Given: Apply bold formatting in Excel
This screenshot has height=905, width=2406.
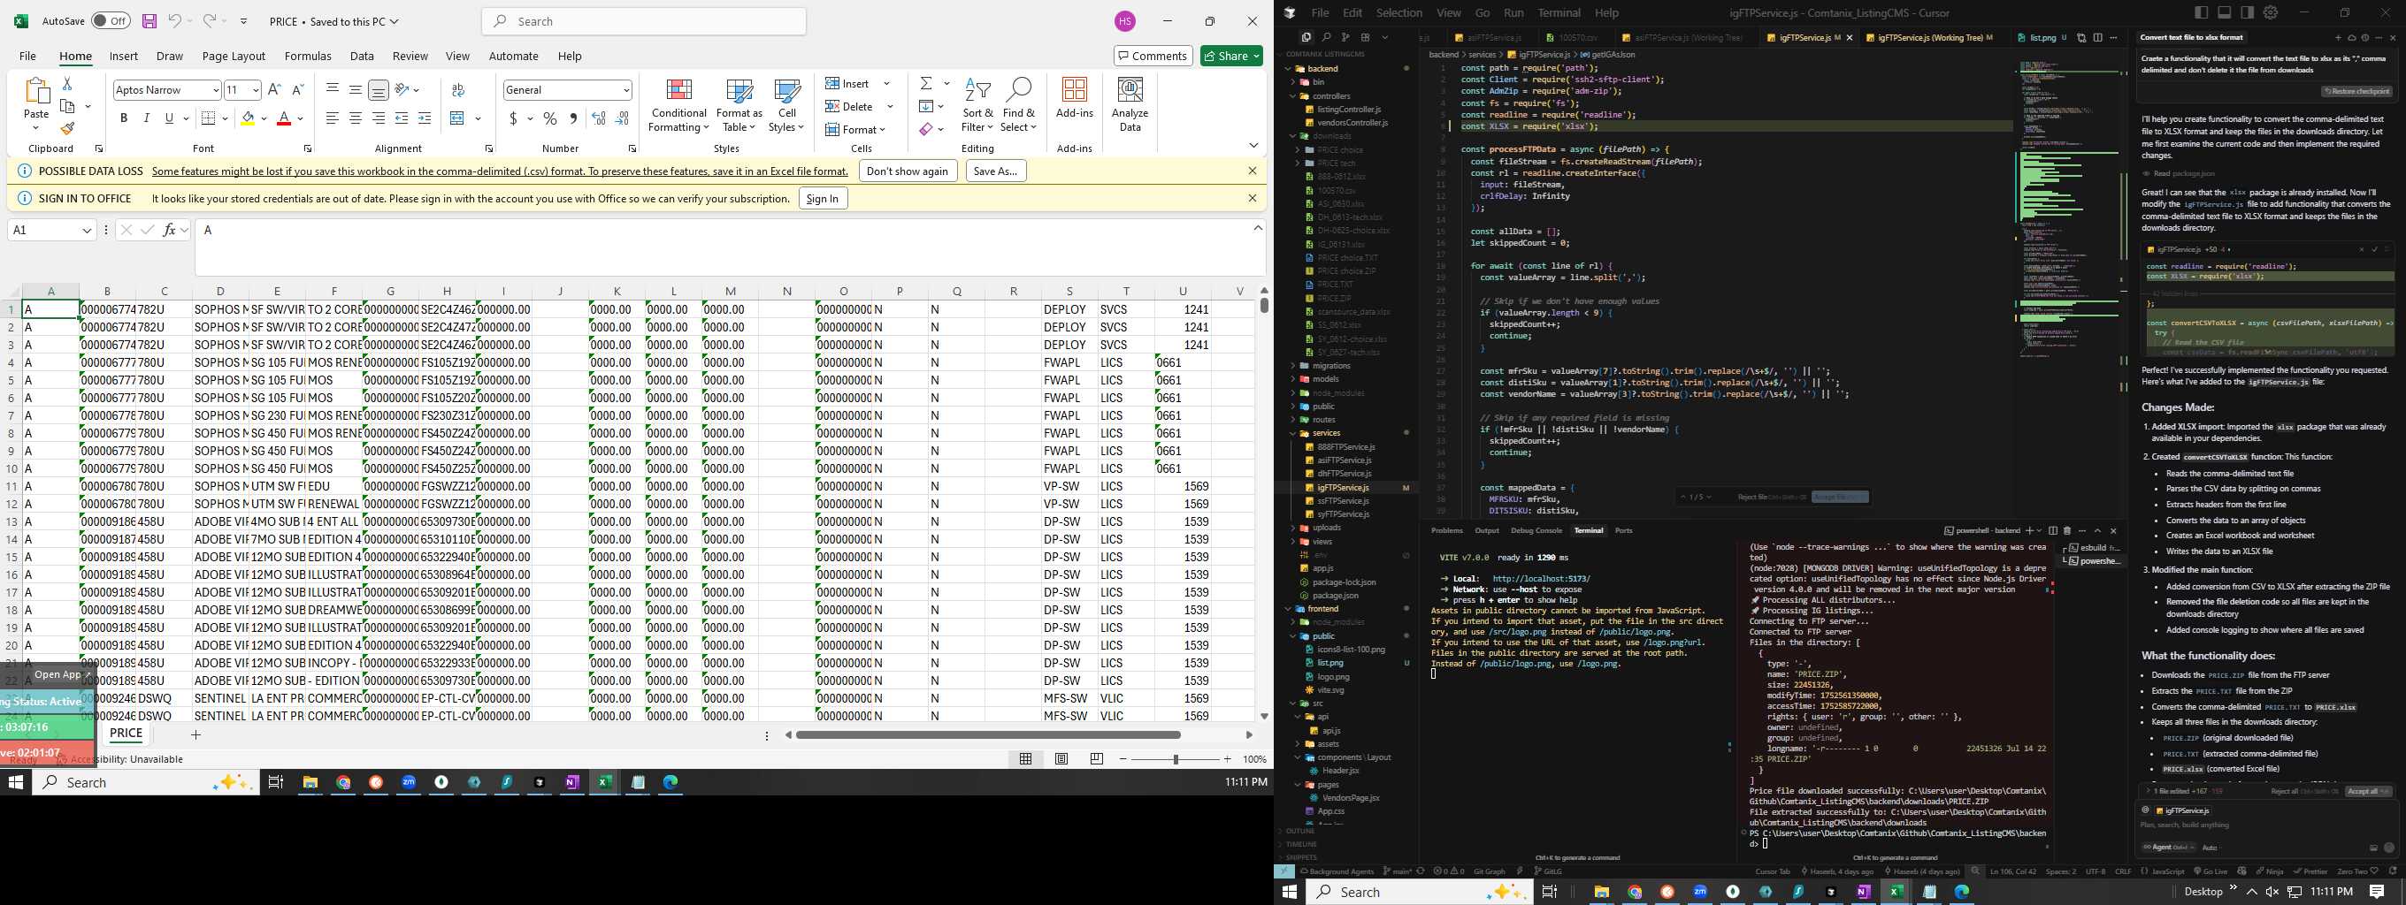Looking at the screenshot, I should (123, 118).
